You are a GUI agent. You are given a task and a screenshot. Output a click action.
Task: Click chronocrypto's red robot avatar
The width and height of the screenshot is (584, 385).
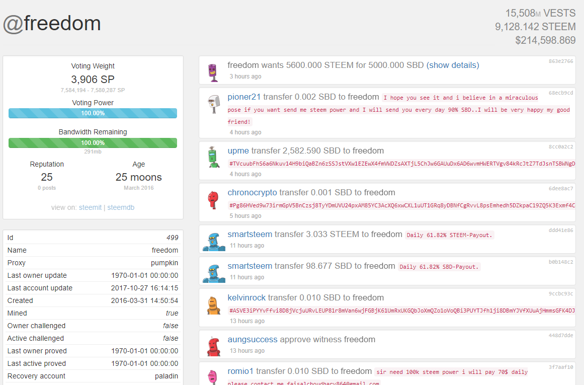[x=213, y=199]
